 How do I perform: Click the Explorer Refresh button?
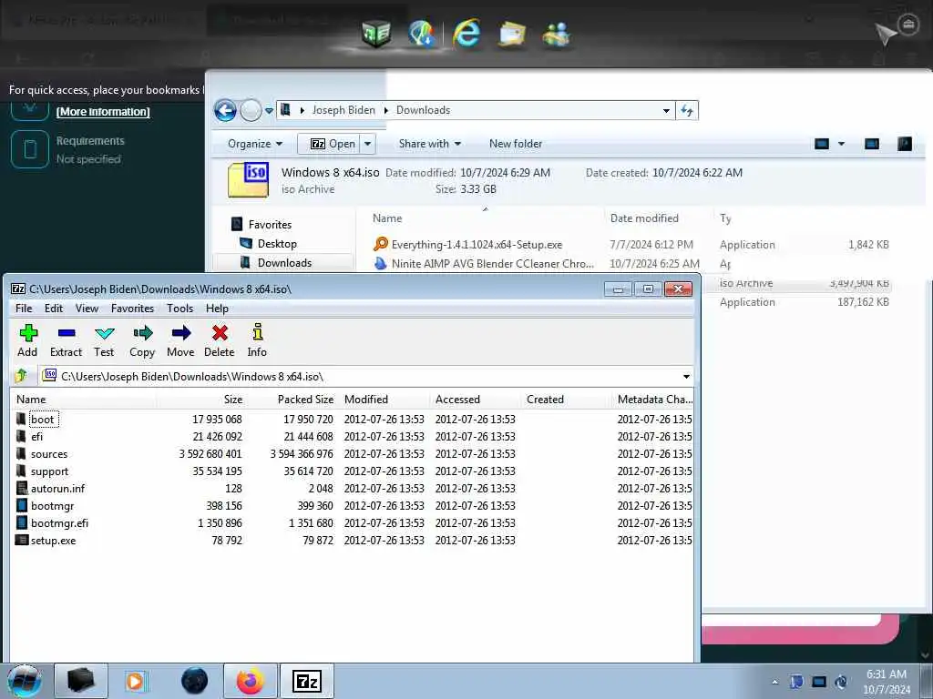[687, 110]
